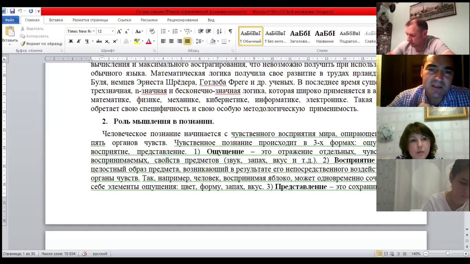470x264 pixels.
Task: Align text right icon
Action: (180, 41)
